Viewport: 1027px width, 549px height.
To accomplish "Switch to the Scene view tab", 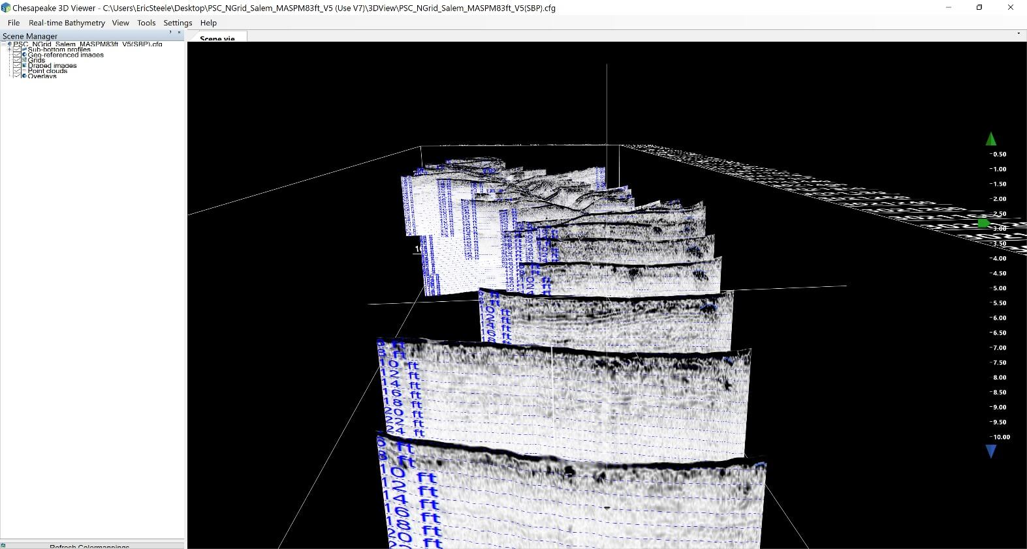I will click(217, 38).
